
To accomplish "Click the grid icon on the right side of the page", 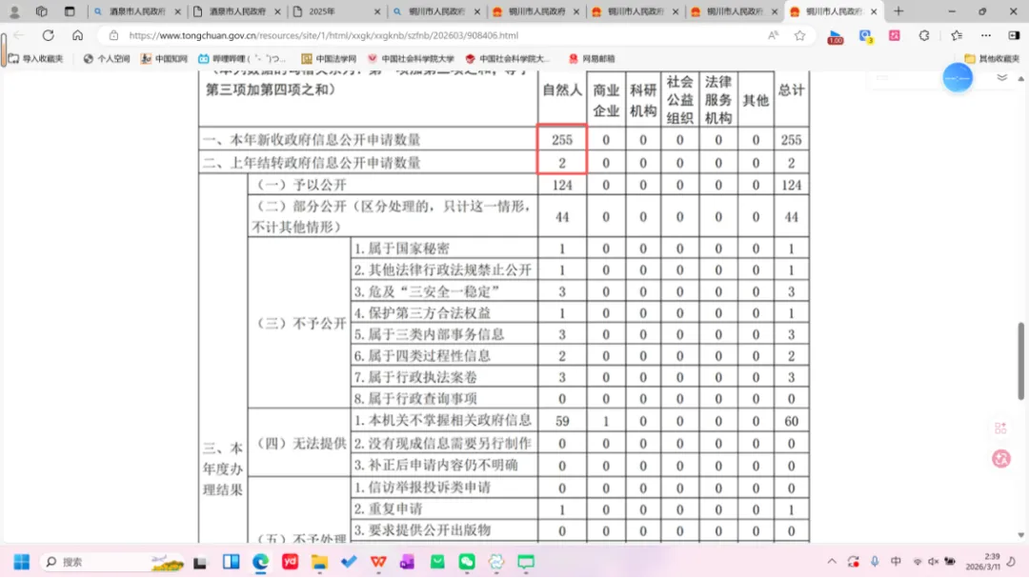I will tap(1000, 429).
